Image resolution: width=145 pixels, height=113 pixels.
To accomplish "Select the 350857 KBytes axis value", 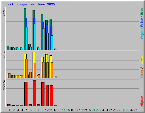I will (4, 85).
